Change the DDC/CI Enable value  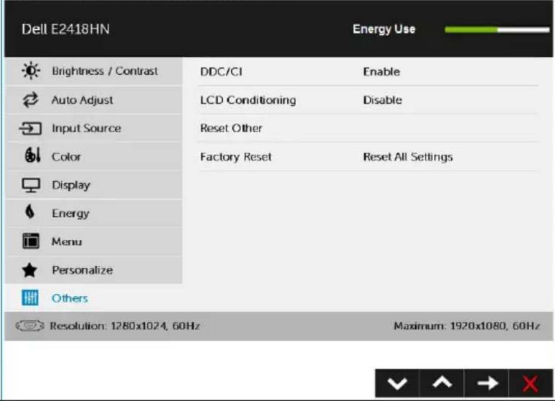[382, 72]
